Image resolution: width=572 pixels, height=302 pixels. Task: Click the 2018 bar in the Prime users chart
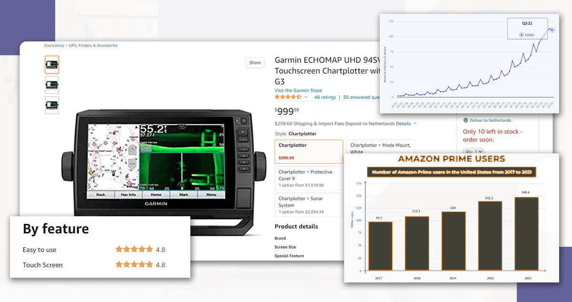[x=417, y=243]
